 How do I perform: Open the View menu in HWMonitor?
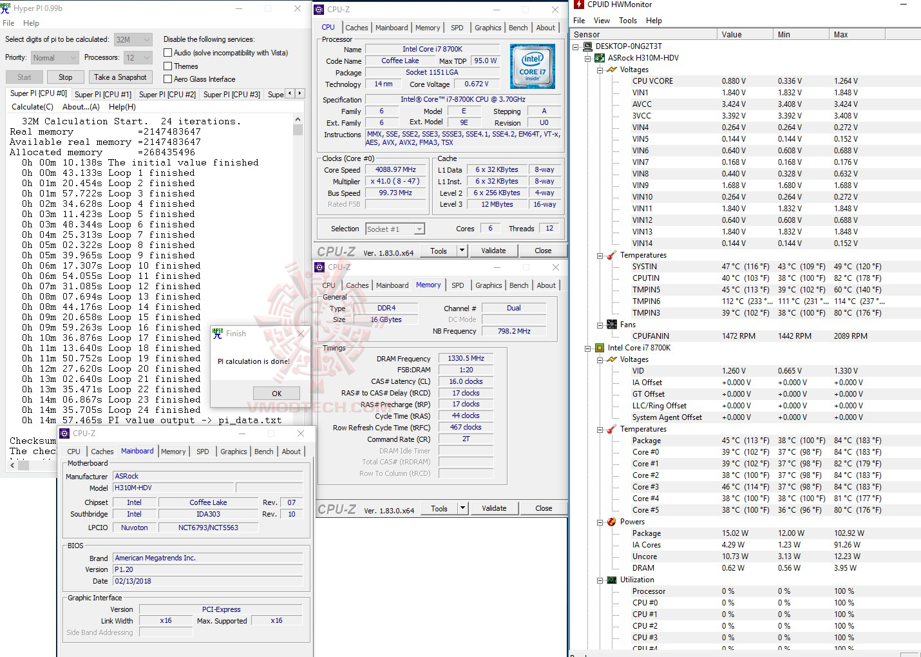602,21
